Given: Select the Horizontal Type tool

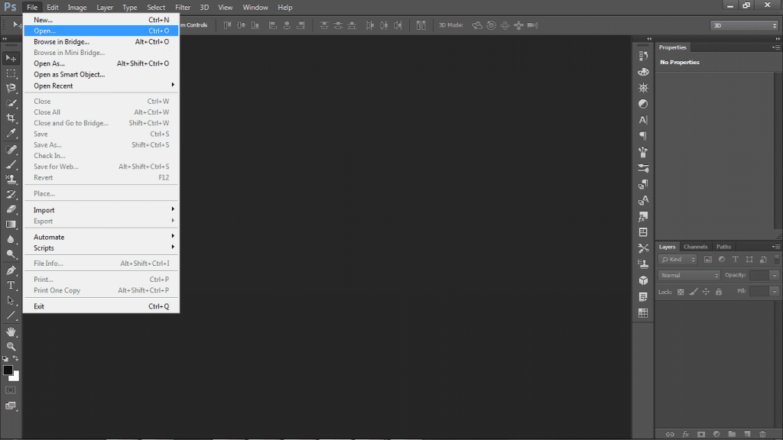Looking at the screenshot, I should point(11,285).
